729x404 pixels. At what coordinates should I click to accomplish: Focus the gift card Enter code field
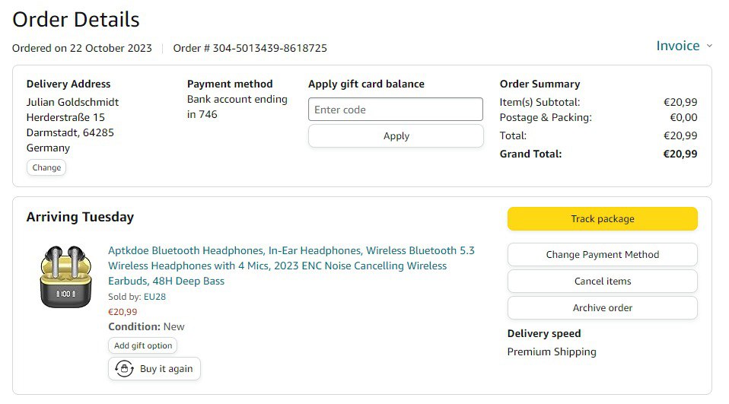[x=396, y=110]
